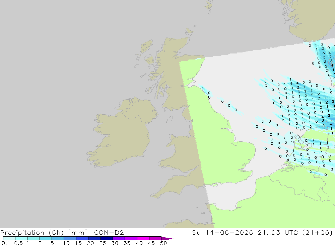Image resolution: width=335 pixels, height=245 pixels.
Task: Click the Isle of Man on the map
Action: pos(170,119)
